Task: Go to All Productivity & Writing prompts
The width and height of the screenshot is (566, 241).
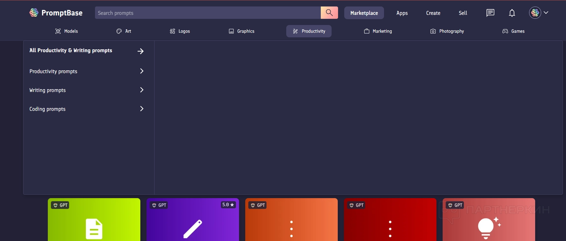Action: 71,51
